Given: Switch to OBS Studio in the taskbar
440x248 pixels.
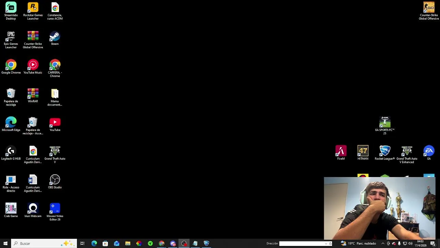Looking at the screenshot, I should click(184, 244).
